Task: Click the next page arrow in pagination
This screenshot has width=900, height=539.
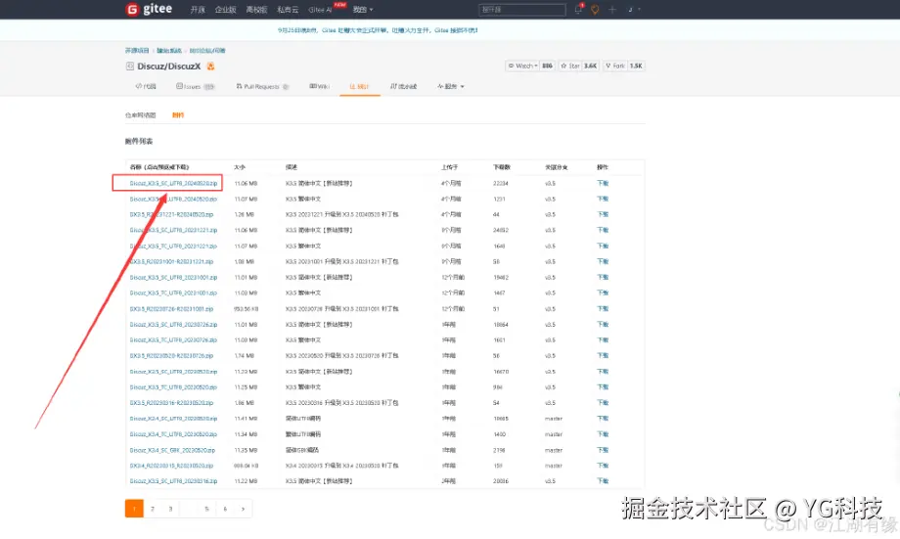Action: [x=244, y=509]
